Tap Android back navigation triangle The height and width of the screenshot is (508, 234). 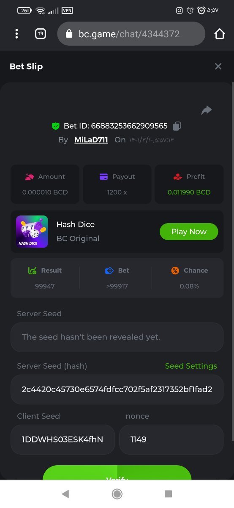[65, 494]
